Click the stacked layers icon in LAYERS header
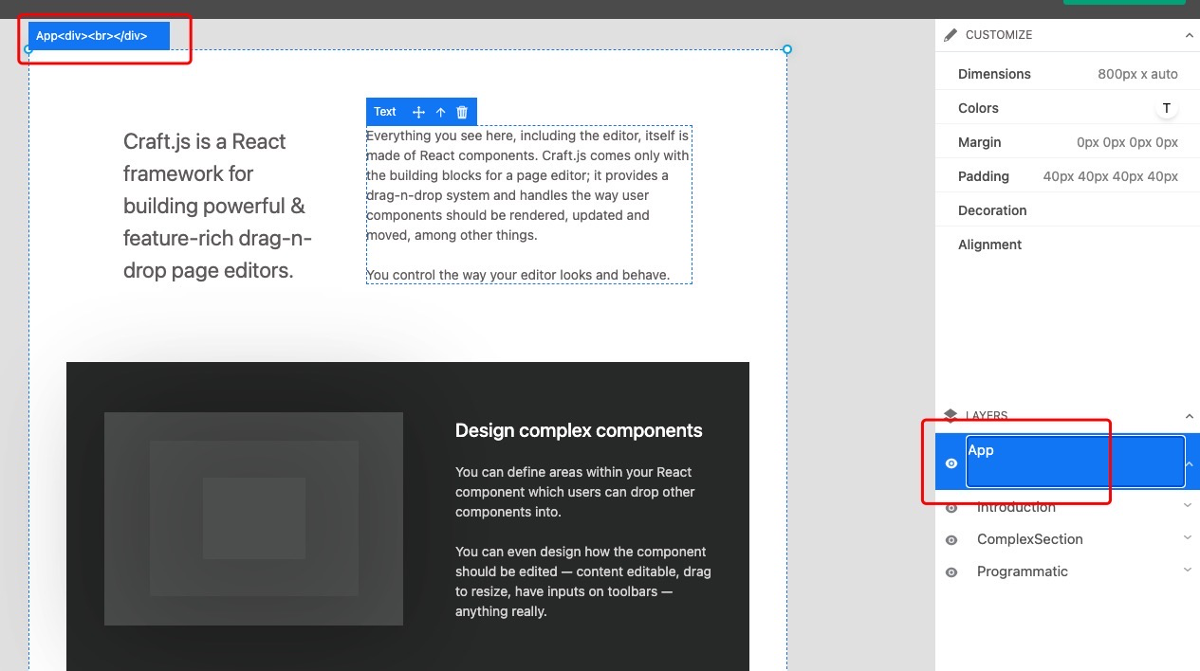 [951, 415]
